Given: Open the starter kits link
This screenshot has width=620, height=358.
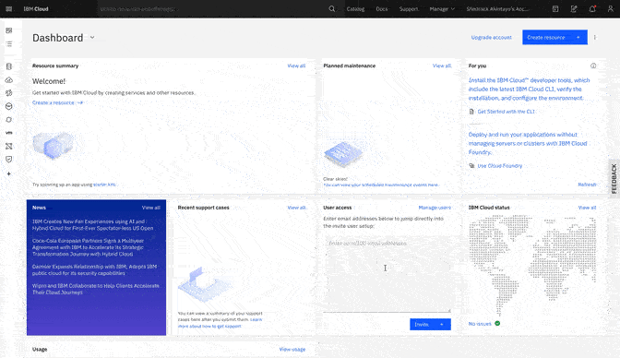Looking at the screenshot, I should coord(104,185).
